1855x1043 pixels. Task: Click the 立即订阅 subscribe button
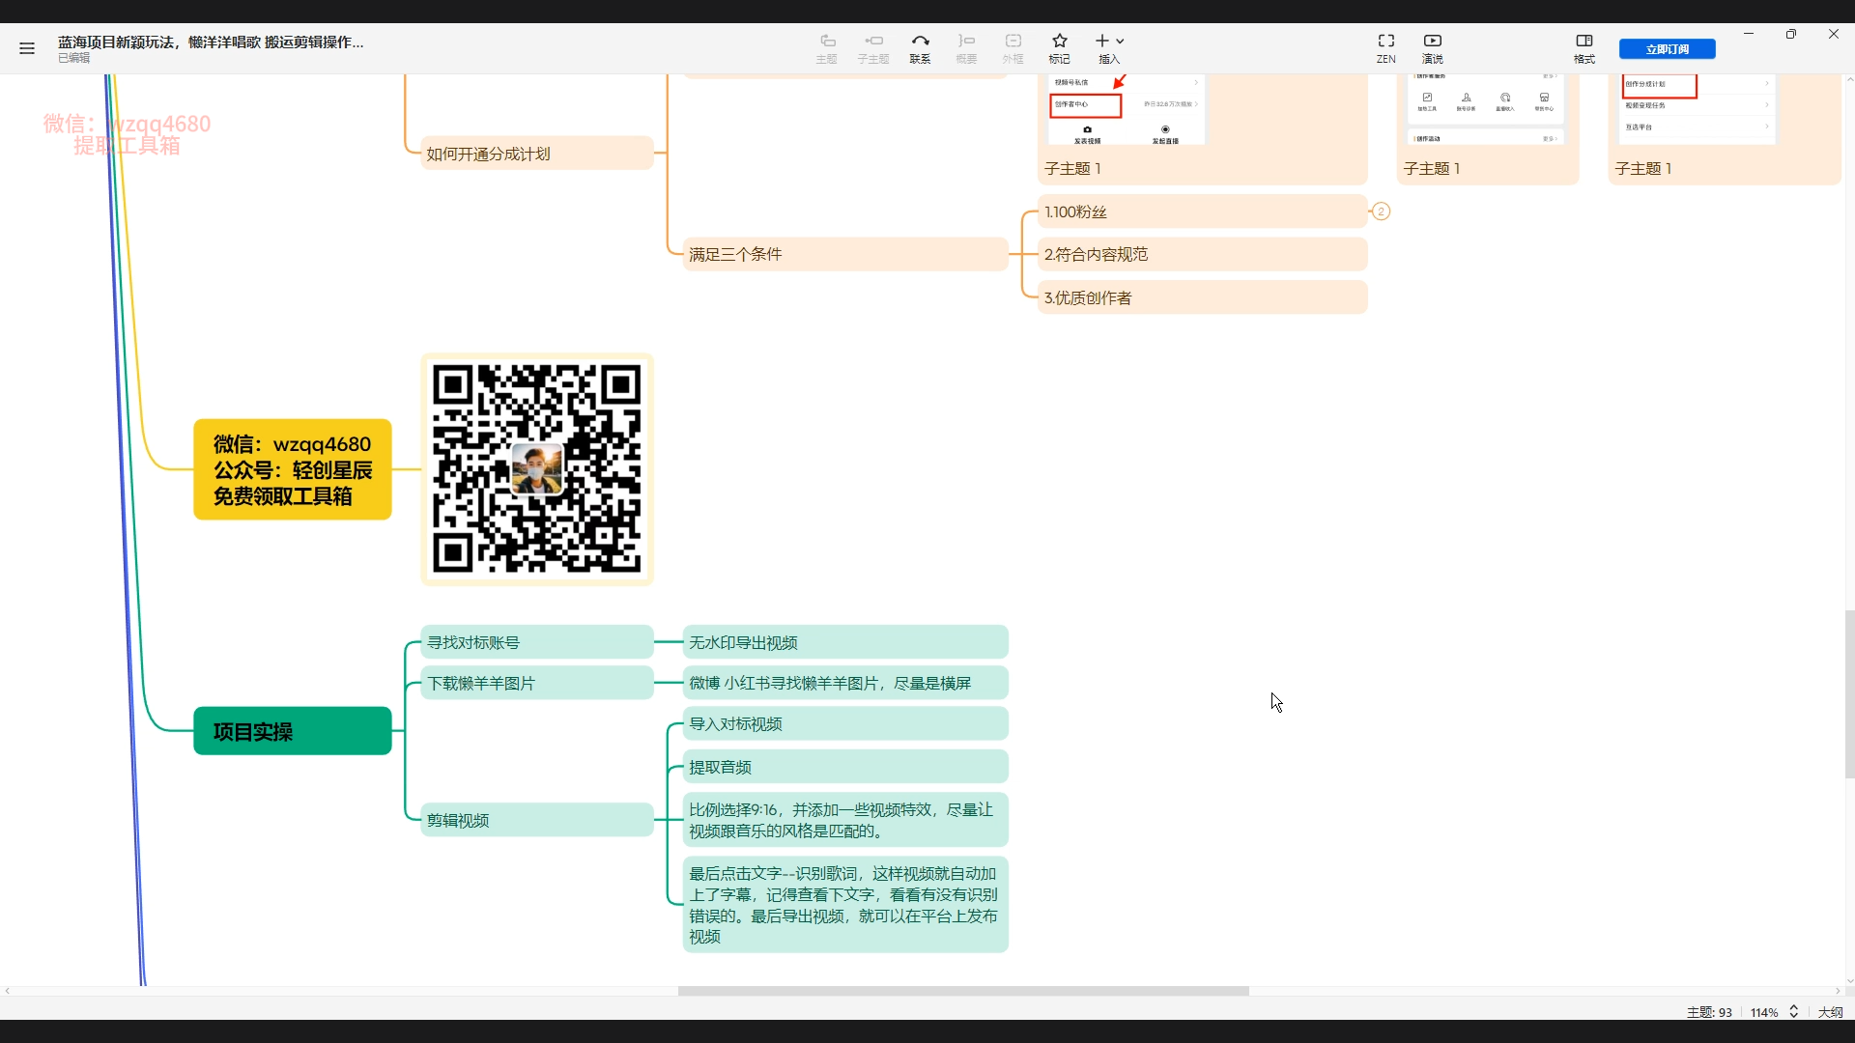click(x=1667, y=49)
